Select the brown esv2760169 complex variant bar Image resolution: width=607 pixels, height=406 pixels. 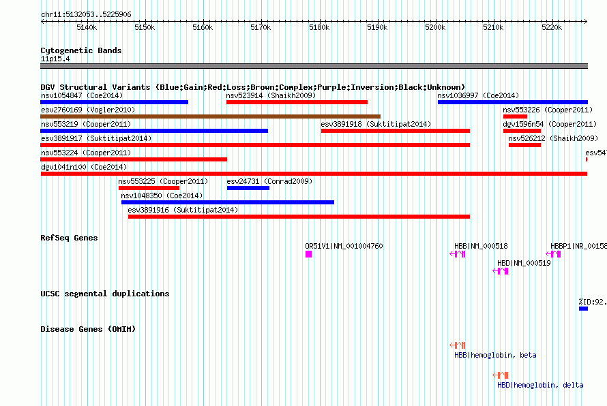[x=210, y=116]
